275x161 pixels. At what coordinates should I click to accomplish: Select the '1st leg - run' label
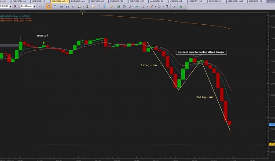149,65
